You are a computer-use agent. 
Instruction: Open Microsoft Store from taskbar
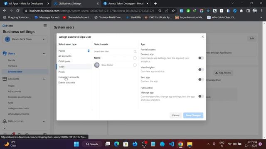point(126,144)
